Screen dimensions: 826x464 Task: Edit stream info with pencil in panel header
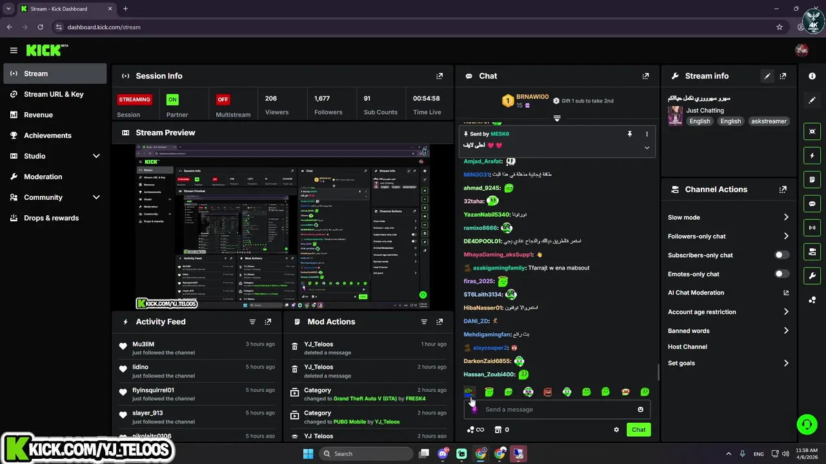pos(767,76)
